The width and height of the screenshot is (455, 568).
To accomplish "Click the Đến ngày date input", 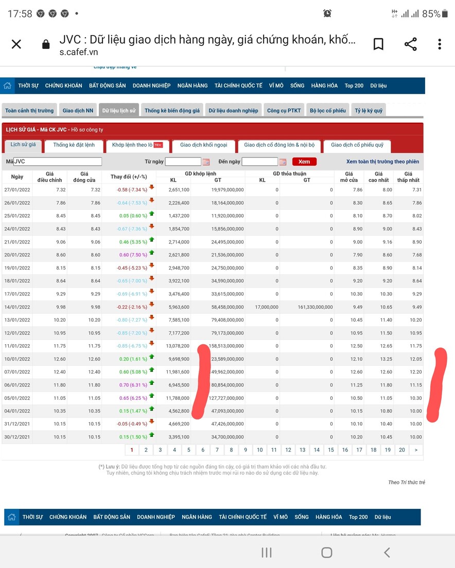I will (x=260, y=162).
